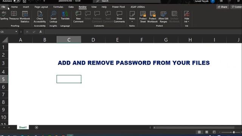242x136 pixels.
Task: Go to the Next Comment
Action: (x=108, y=17)
